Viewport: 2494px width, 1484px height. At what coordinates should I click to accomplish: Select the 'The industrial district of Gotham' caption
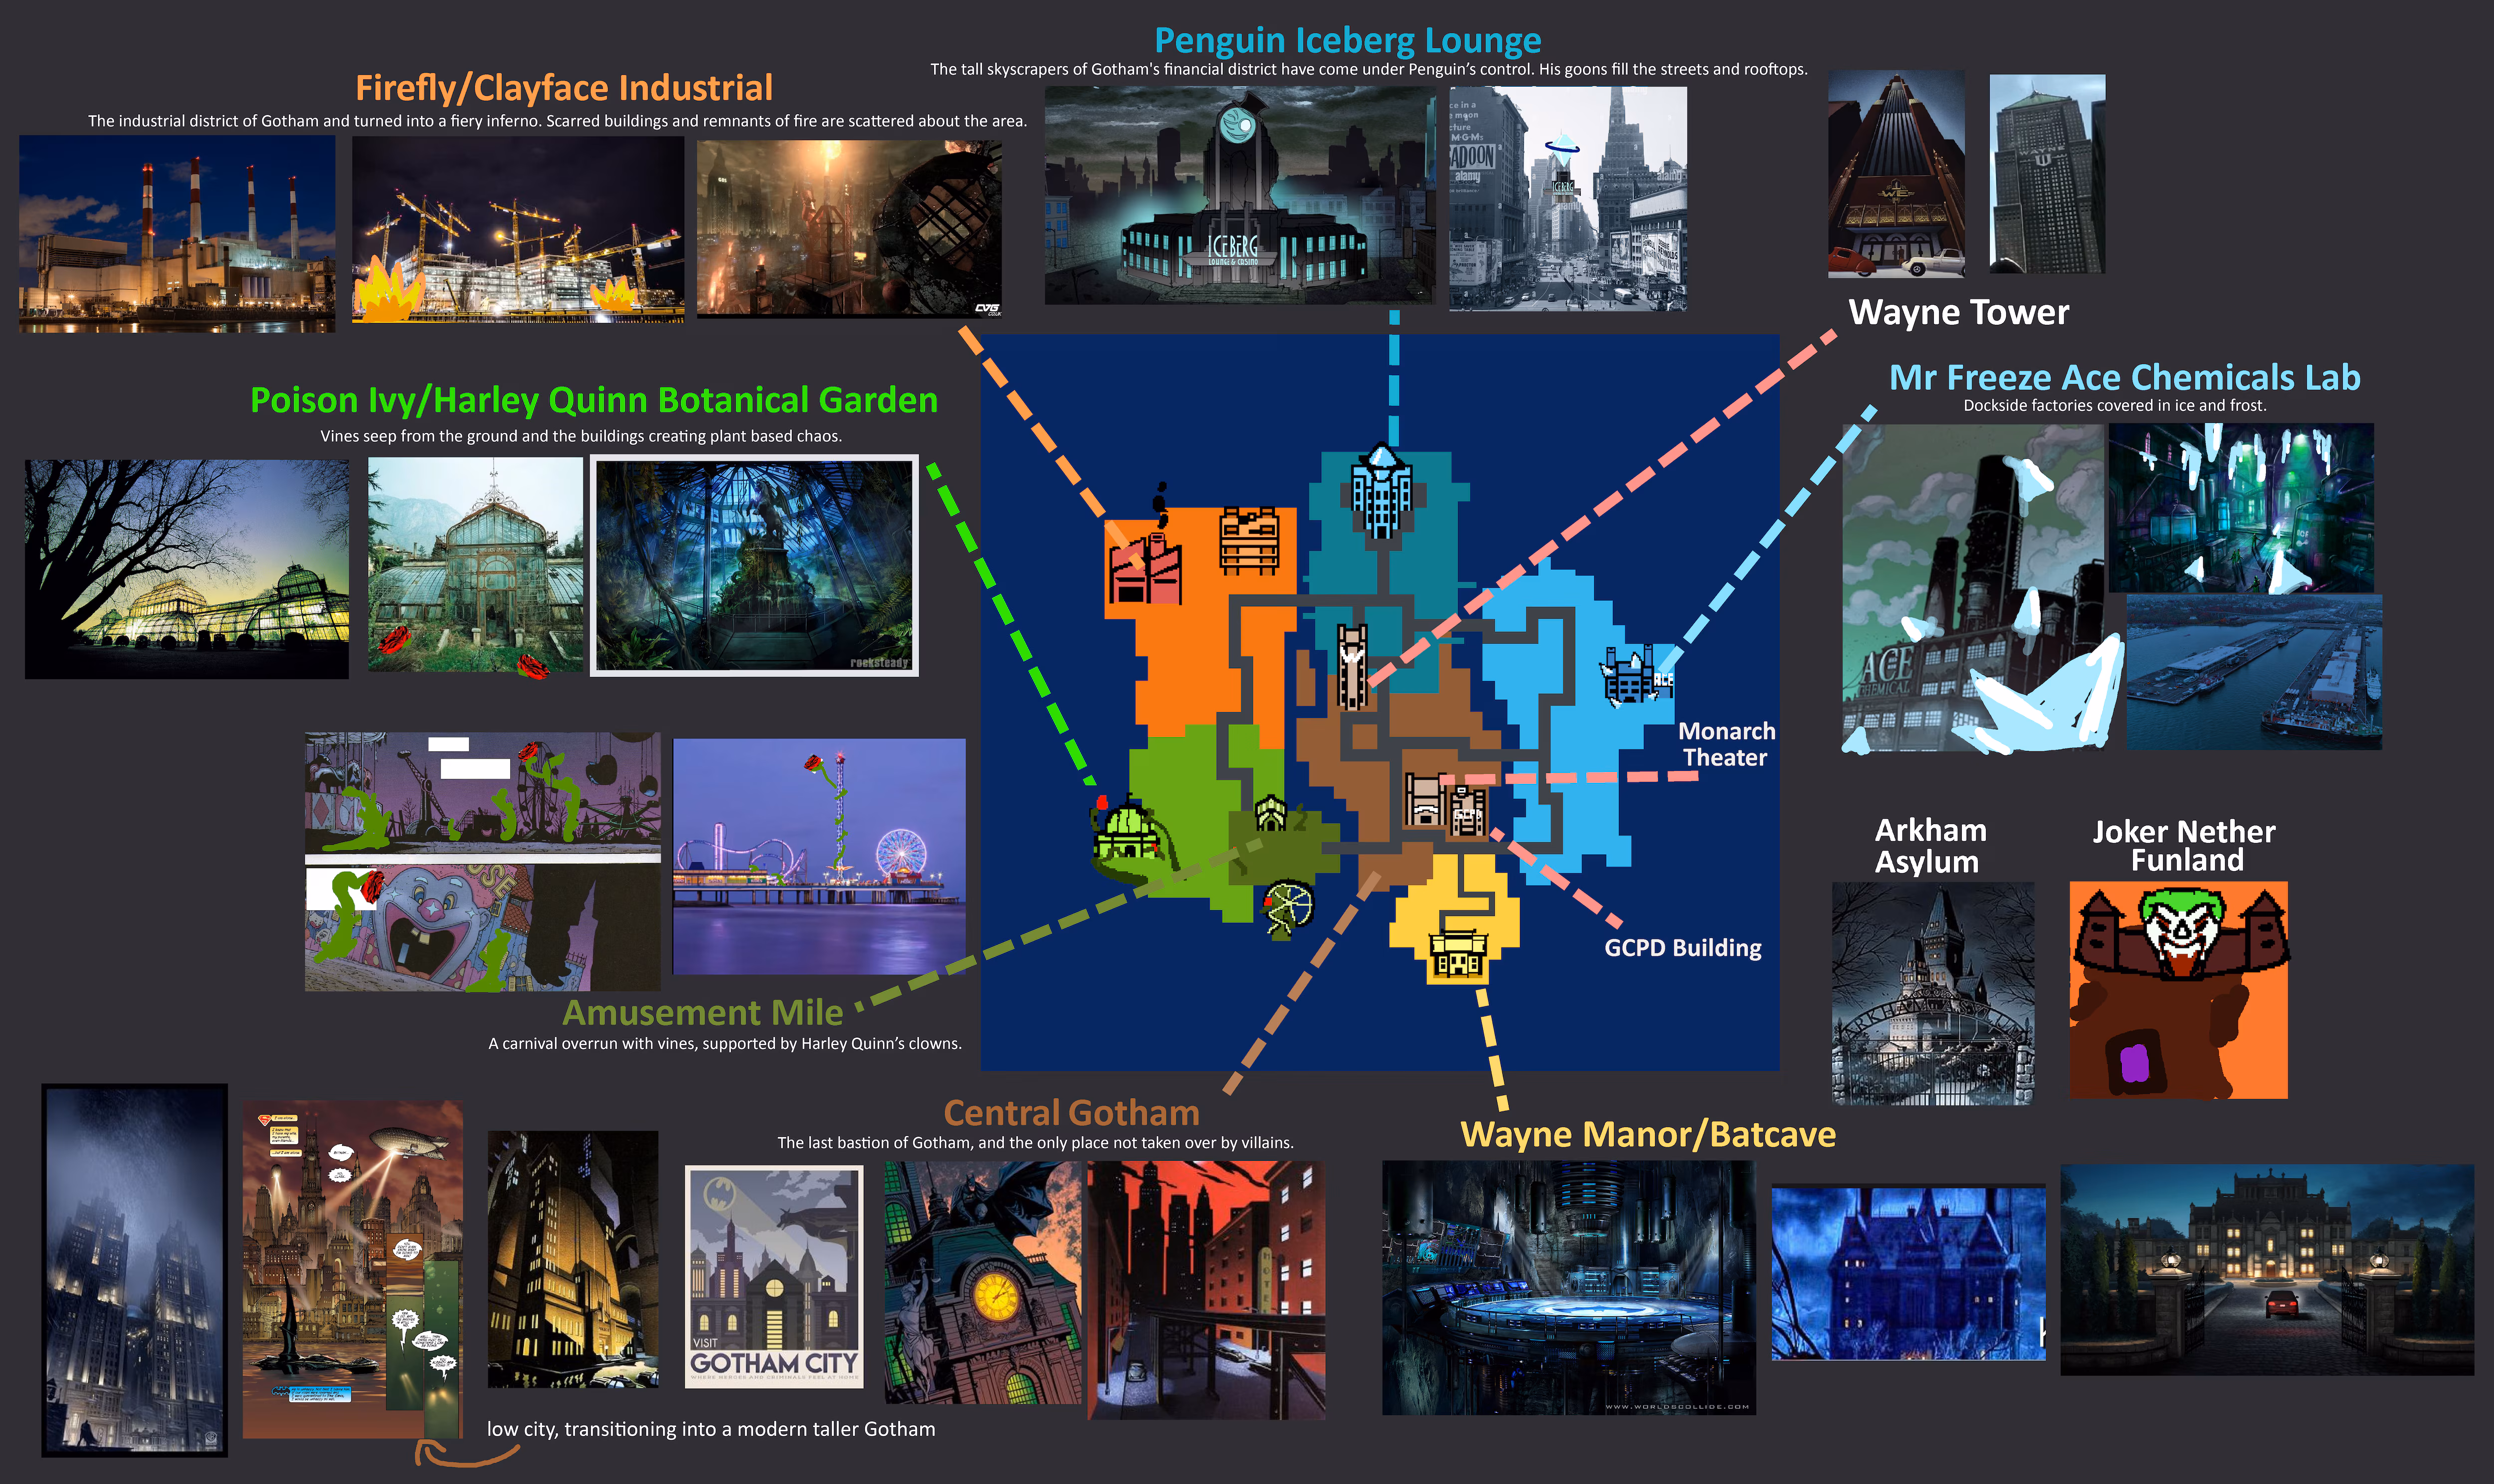[557, 121]
